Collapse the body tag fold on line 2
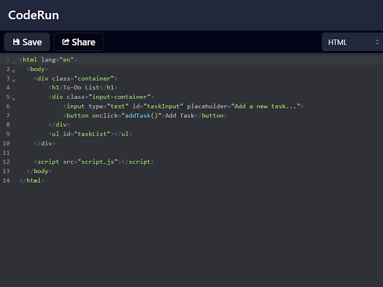383x287 pixels. (13, 71)
